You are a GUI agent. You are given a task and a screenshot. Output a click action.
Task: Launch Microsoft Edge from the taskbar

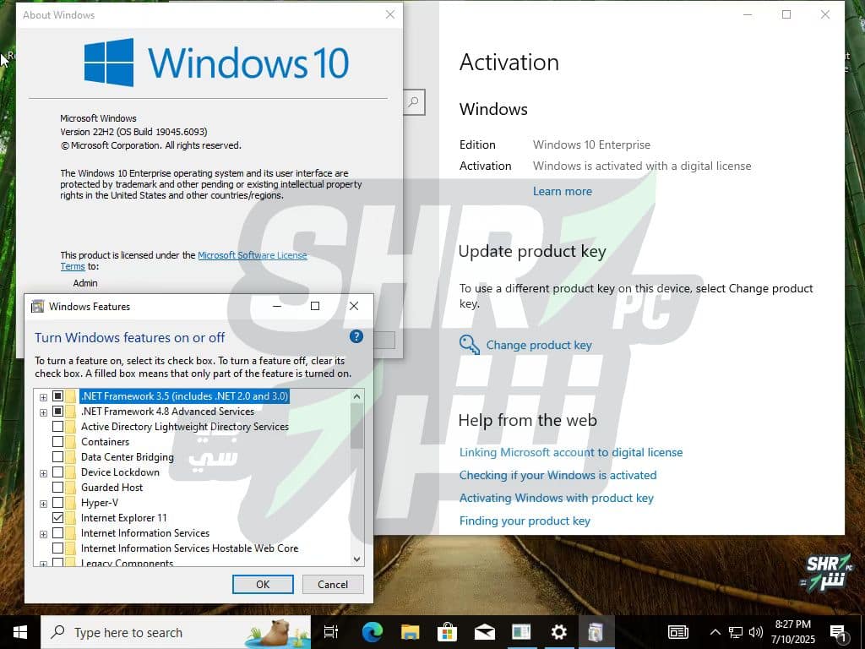tap(373, 632)
